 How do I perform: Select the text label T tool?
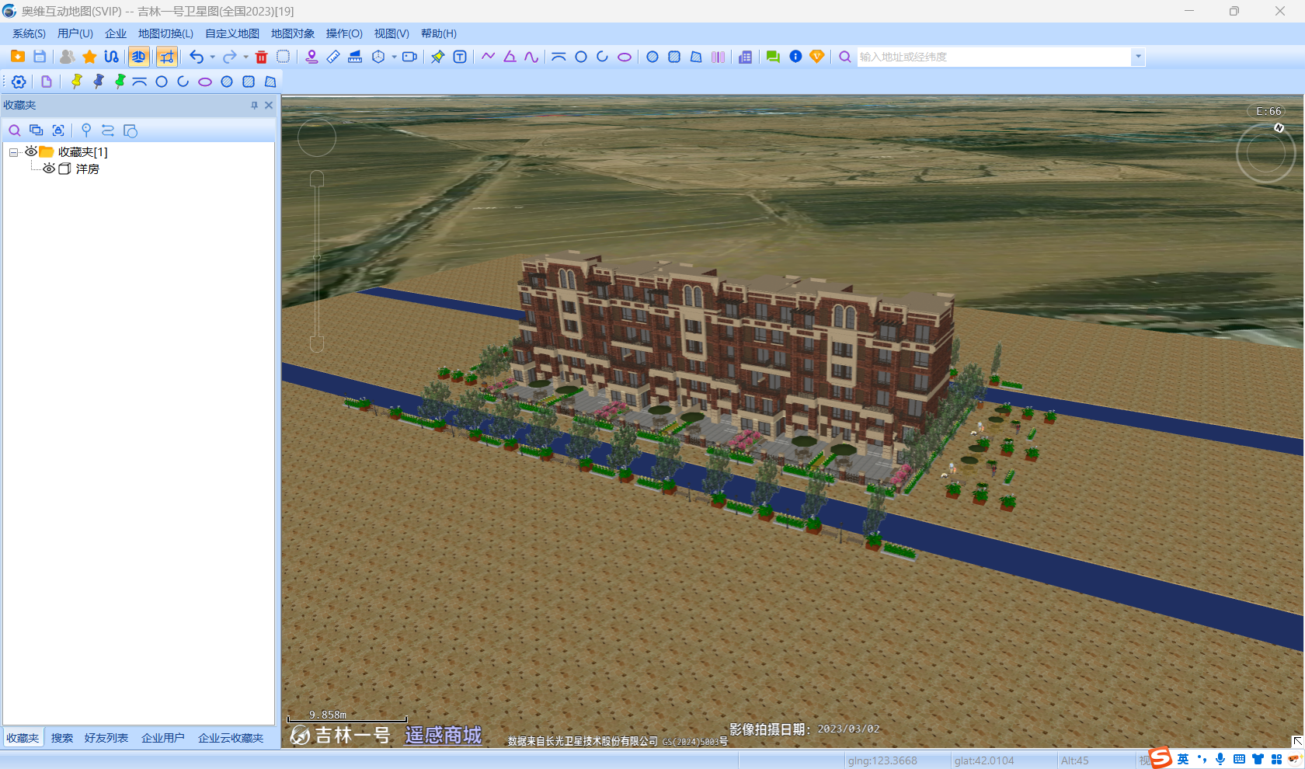click(x=460, y=57)
